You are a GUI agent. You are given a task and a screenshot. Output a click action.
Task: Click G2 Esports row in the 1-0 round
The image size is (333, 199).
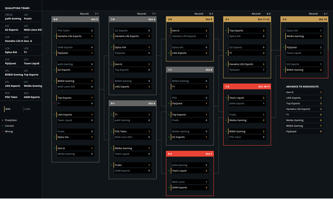click(x=132, y=30)
